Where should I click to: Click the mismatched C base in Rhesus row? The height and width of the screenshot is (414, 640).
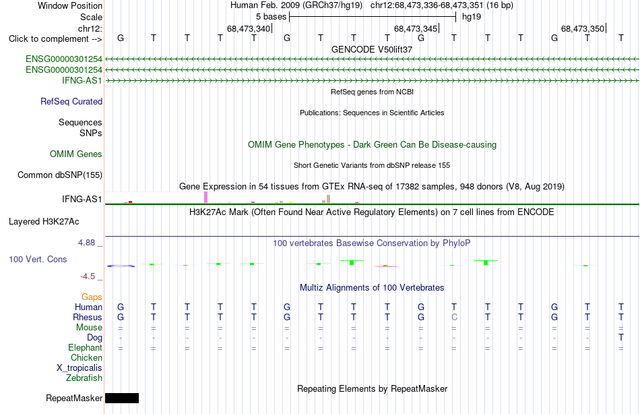point(454,318)
